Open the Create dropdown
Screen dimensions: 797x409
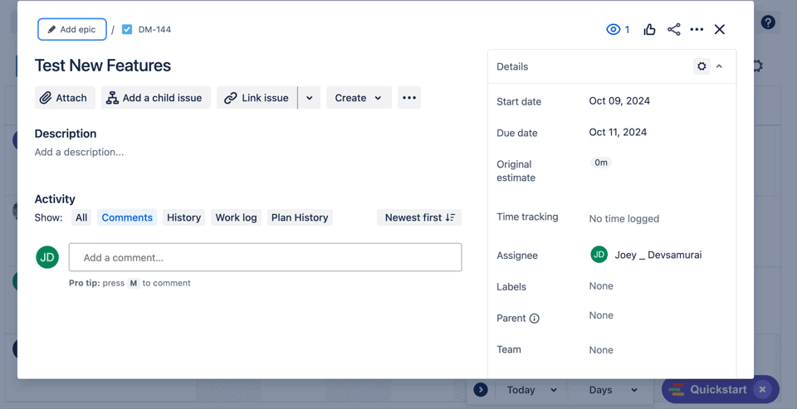pyautogui.click(x=359, y=98)
